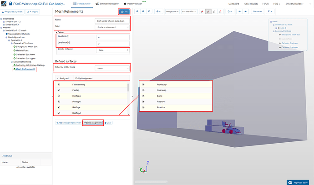This screenshot has height=185, width=314.
Task: Open the ahmedhussain18 user menu
Action: (x=294, y=4)
